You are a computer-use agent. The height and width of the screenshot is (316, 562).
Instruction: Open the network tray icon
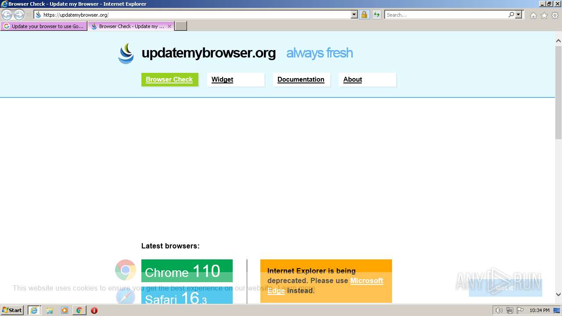pos(510,310)
